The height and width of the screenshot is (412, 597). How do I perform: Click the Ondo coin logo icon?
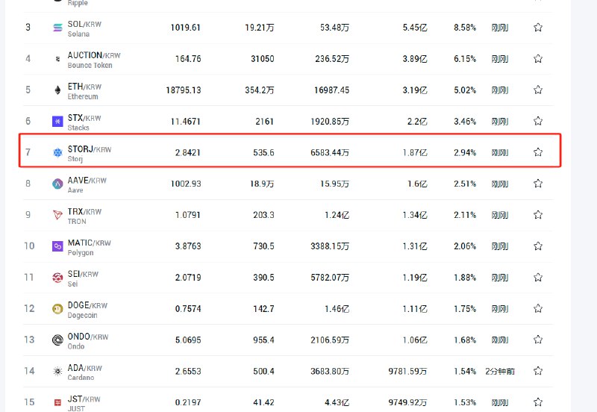pyautogui.click(x=57, y=340)
